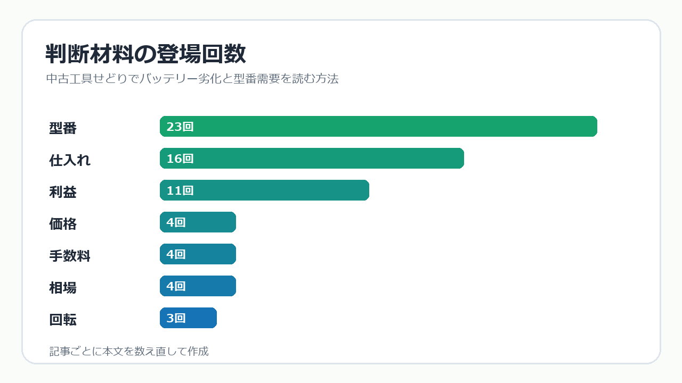This screenshot has width=682, height=383.
Task: Click the 相場 row label
Action: [x=63, y=288]
